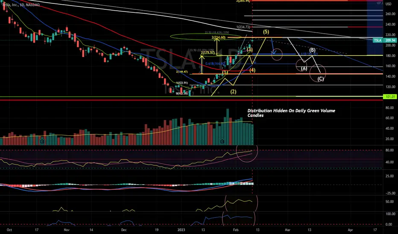
Task: Click the earnings 'E' marker near late January
Action: [x=222, y=141]
